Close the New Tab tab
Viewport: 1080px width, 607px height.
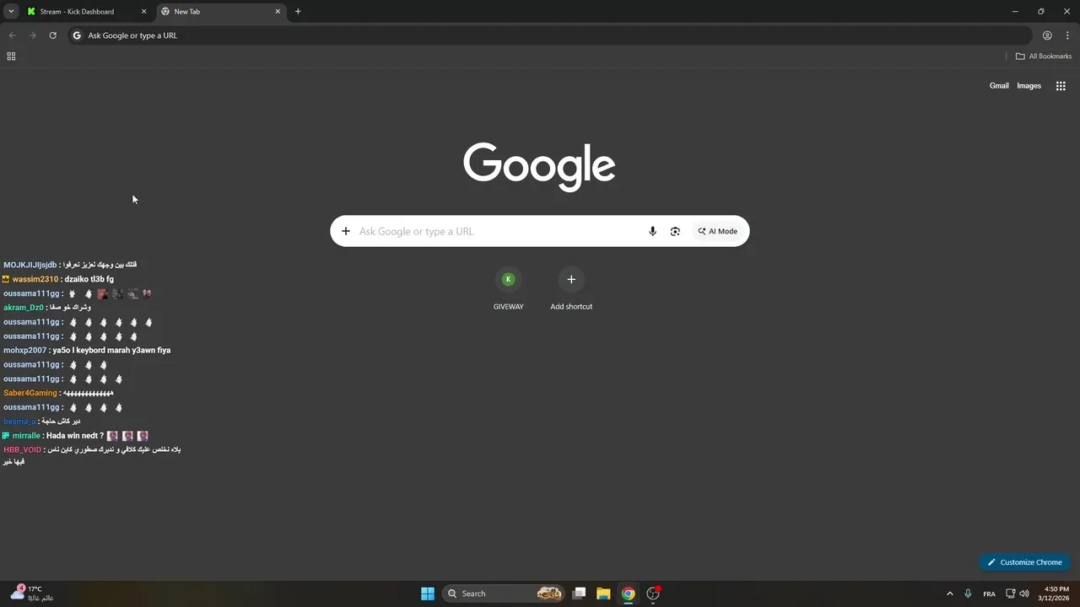coord(278,12)
